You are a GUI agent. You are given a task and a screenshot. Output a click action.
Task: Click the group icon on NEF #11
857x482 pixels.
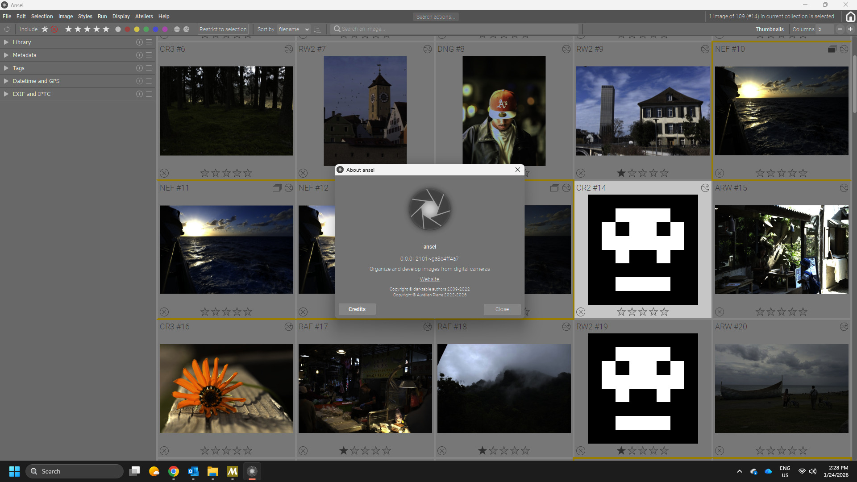coord(277,188)
